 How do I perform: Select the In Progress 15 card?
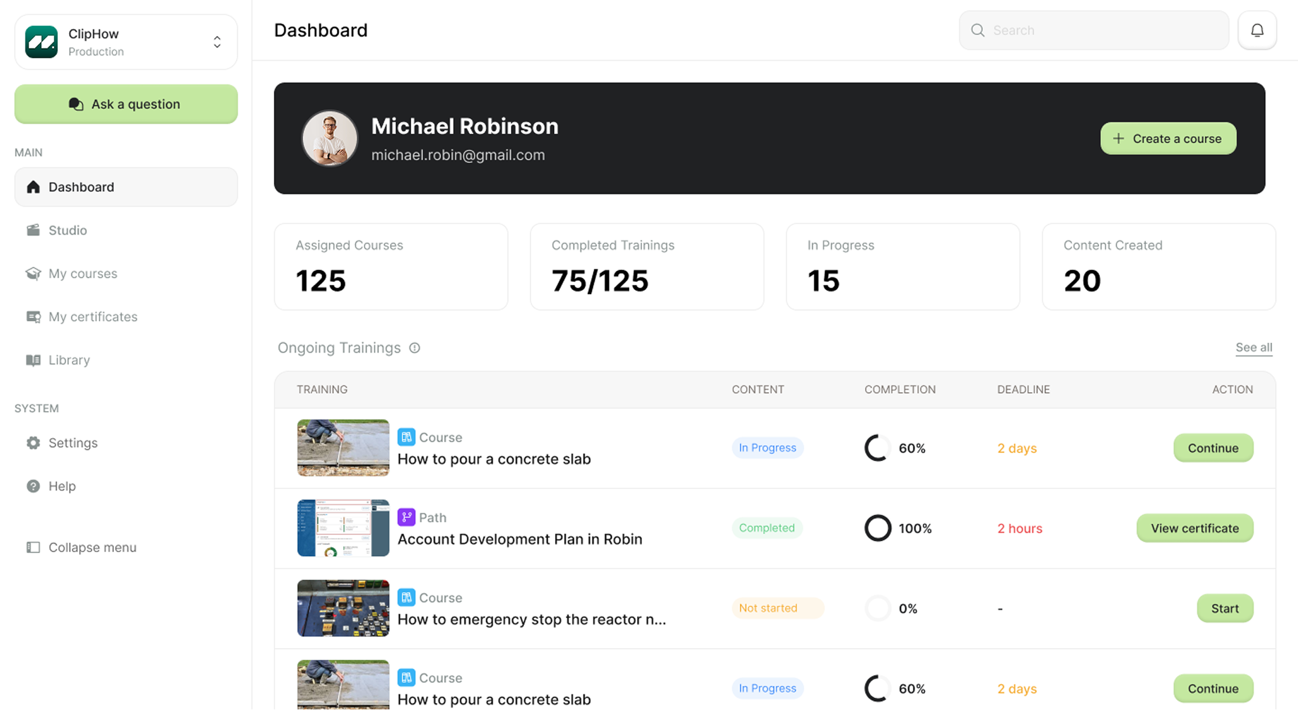pos(903,267)
